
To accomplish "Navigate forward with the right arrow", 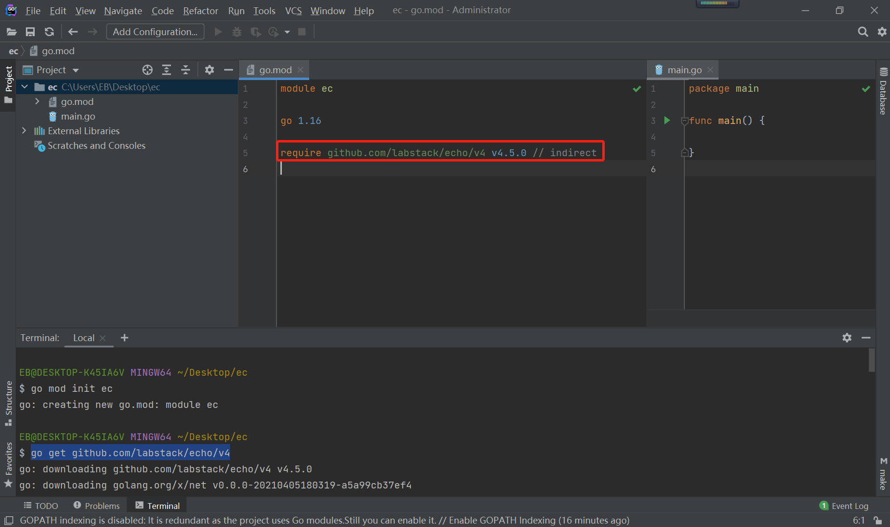I will 92,32.
